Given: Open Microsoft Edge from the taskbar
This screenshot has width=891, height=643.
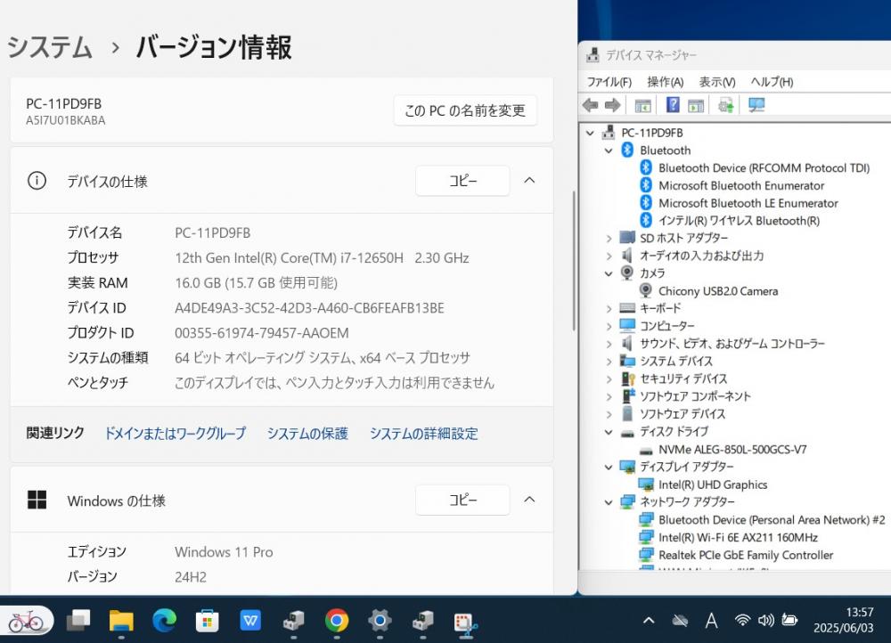Looking at the screenshot, I should pyautogui.click(x=164, y=620).
